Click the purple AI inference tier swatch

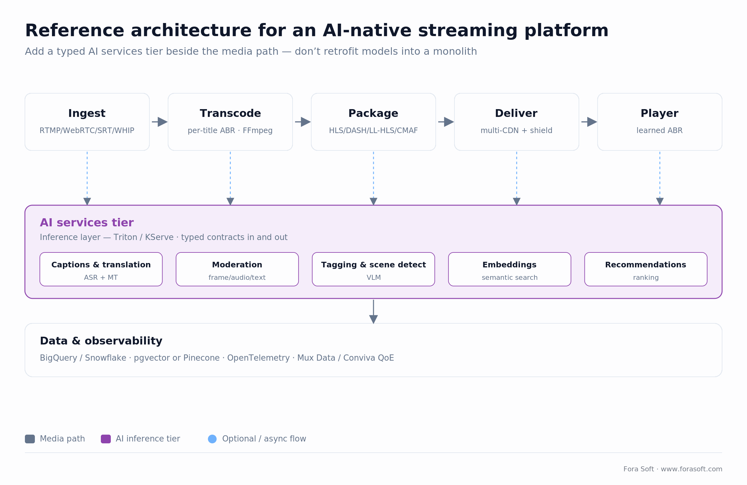(x=106, y=439)
